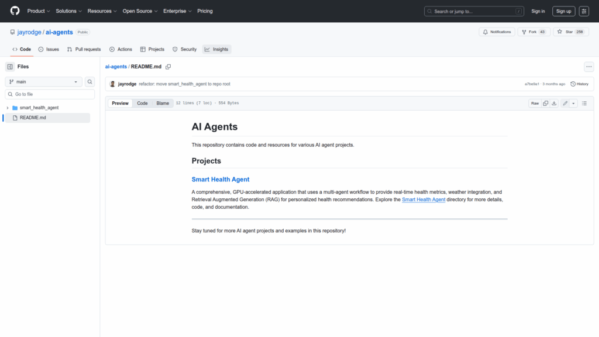Open the appearance settings icon in the header
Viewport: 599px width, 337px height.
(x=584, y=11)
